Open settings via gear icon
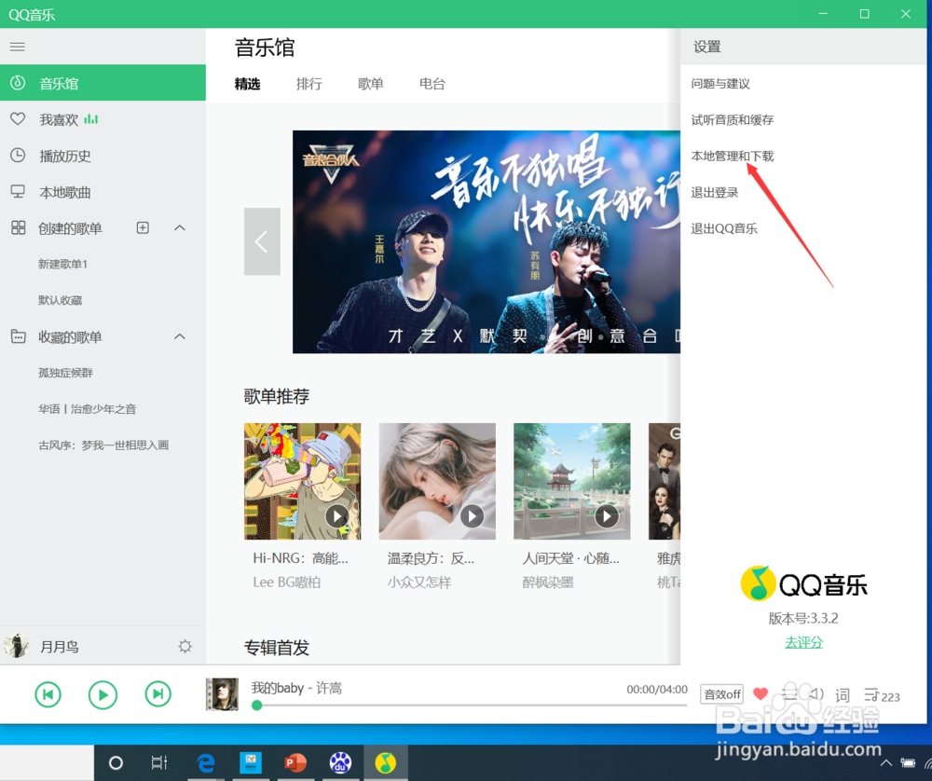This screenshot has height=781, width=932. click(x=185, y=646)
